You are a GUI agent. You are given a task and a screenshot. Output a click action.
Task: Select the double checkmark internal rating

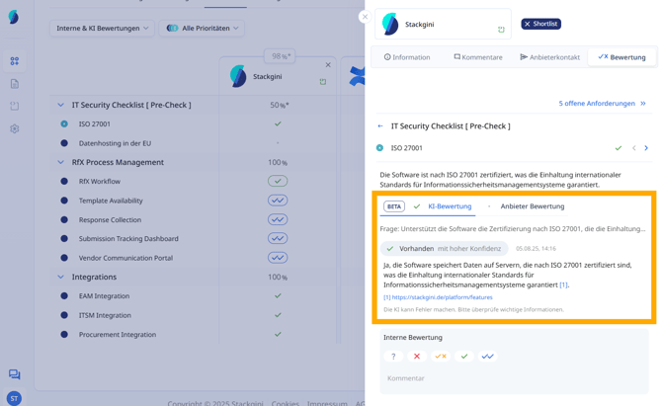tap(487, 357)
